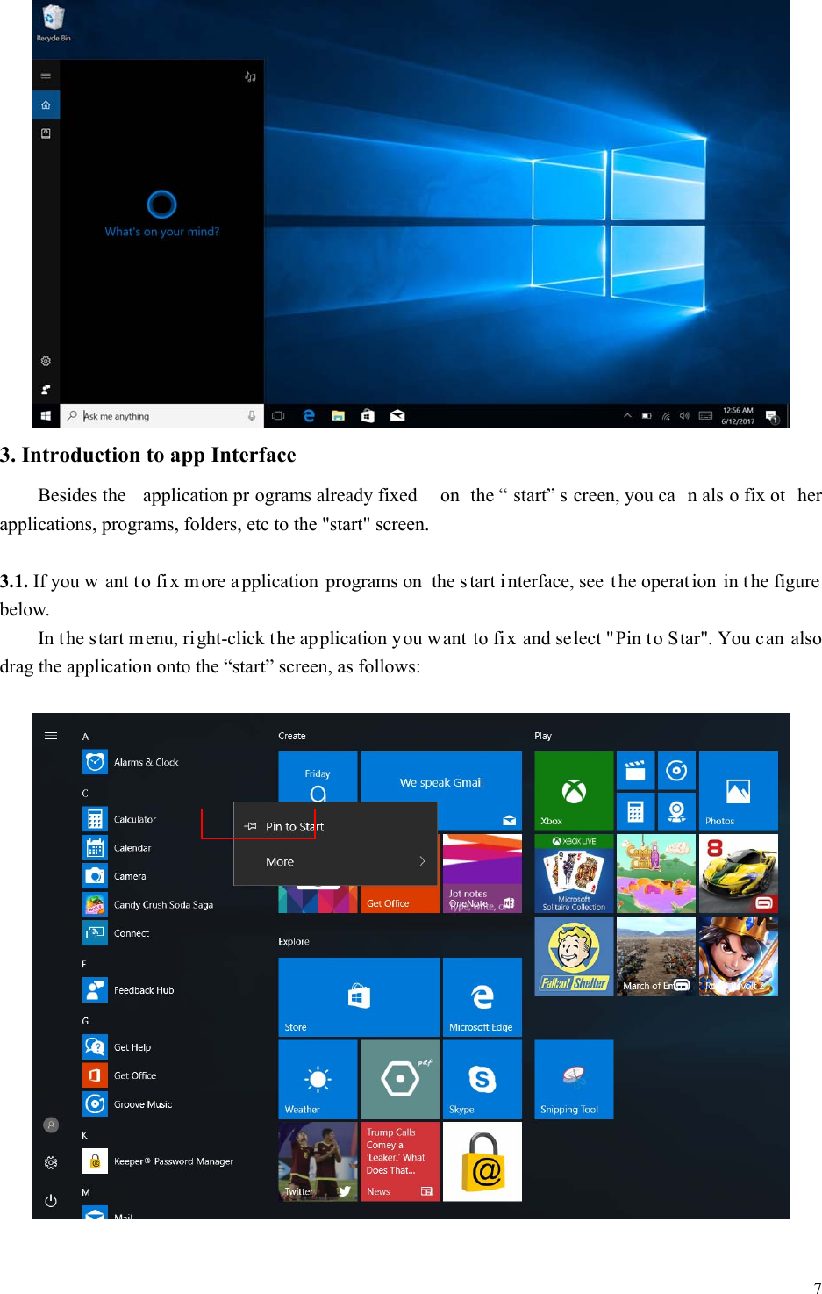Open the Camera app from the apps list
Image resolution: width=822 pixels, height=1294 pixels.
[130, 875]
